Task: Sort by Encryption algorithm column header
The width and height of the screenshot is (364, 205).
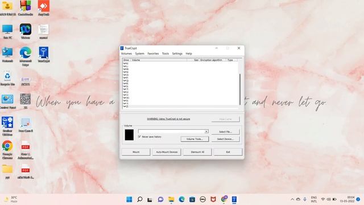Action: click(212, 60)
